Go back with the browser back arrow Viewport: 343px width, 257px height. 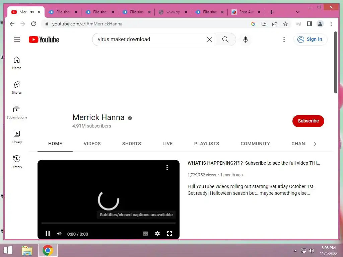click(x=12, y=24)
